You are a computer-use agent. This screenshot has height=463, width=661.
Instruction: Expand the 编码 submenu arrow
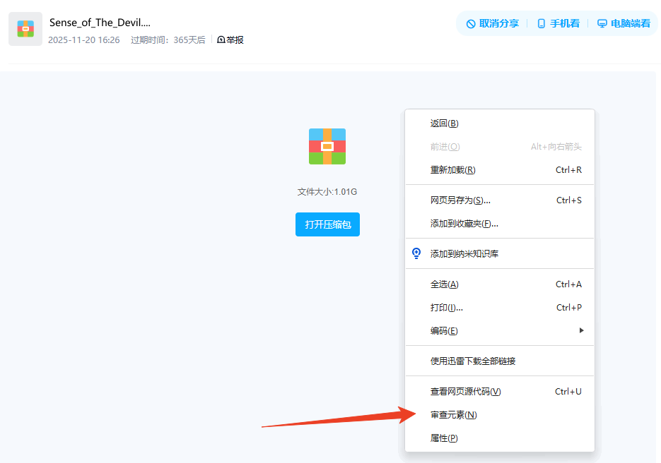(581, 330)
